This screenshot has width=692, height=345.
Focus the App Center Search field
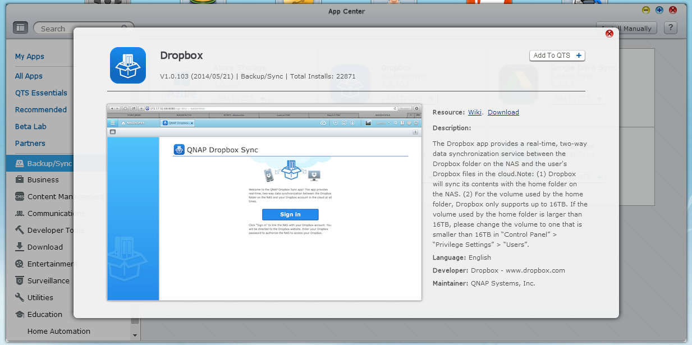pyautogui.click(x=84, y=28)
